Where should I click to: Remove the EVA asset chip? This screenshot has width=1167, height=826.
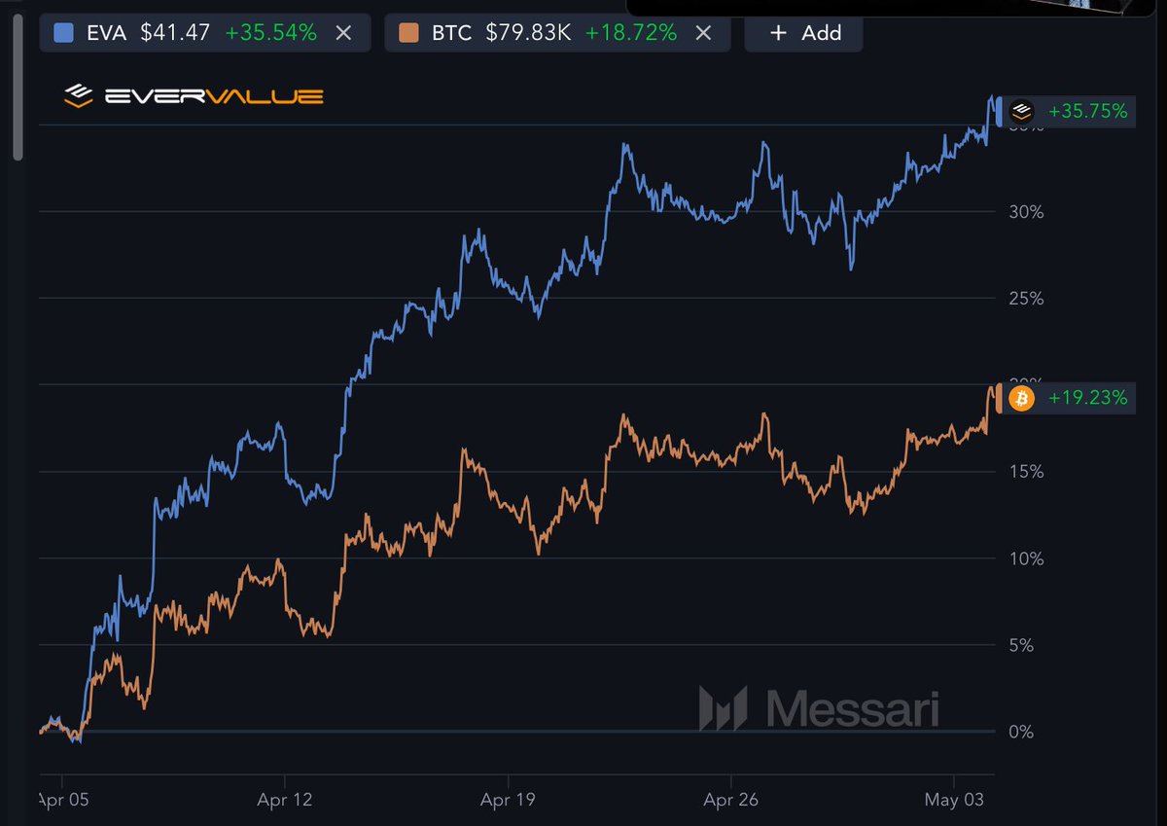[343, 32]
